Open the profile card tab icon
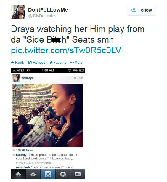 click(x=78, y=174)
